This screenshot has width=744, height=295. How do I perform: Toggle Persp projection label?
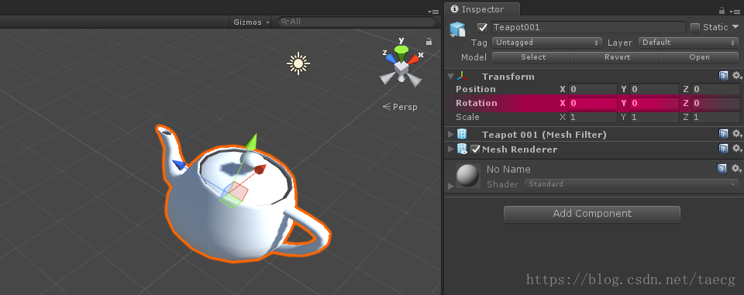400,107
